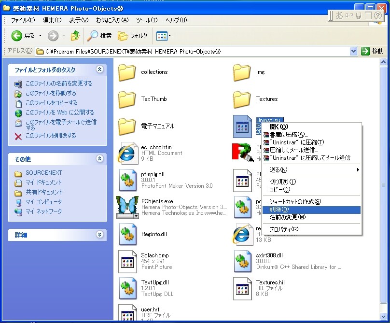Select the TexThumb folder icon
390x323 pixels.
(x=127, y=99)
